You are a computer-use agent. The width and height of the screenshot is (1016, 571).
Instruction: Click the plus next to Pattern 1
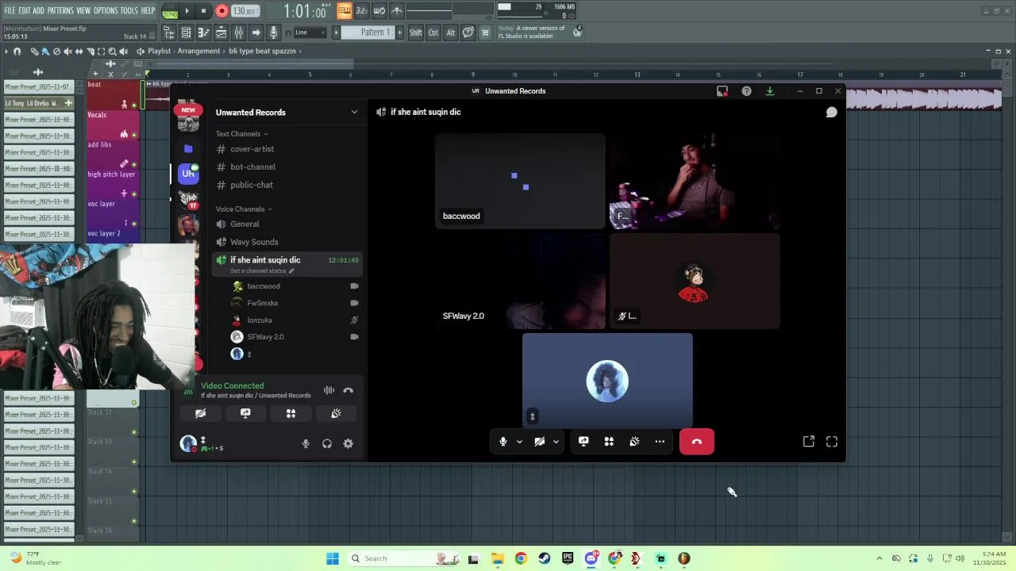coord(399,33)
